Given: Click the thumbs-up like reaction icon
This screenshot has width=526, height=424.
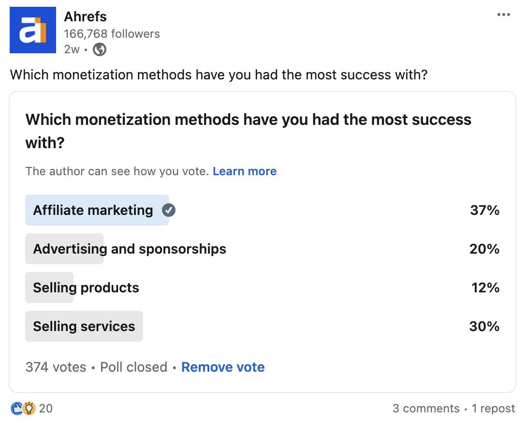Looking at the screenshot, I should [x=16, y=408].
